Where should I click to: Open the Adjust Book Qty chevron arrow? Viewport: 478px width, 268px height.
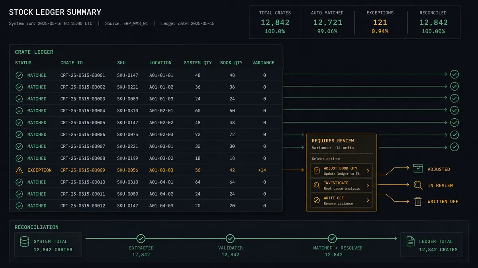tap(368, 171)
